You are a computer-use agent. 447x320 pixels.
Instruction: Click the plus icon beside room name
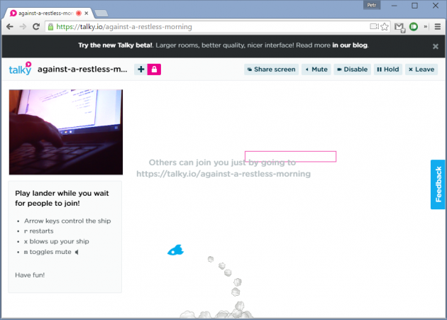click(140, 69)
